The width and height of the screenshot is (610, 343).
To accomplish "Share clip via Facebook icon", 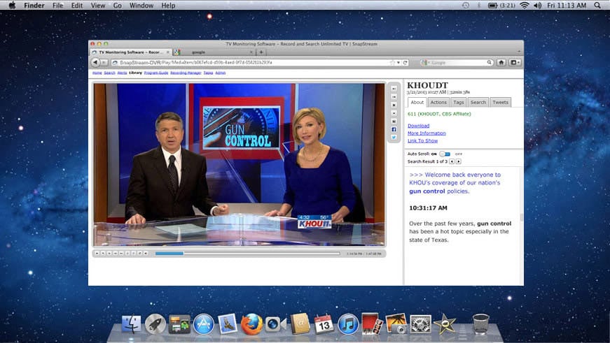I will tap(394, 129).
